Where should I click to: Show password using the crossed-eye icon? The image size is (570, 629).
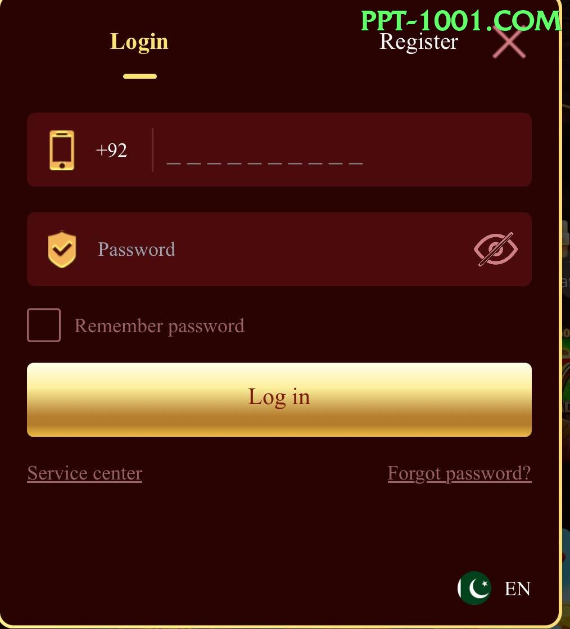pyautogui.click(x=496, y=249)
